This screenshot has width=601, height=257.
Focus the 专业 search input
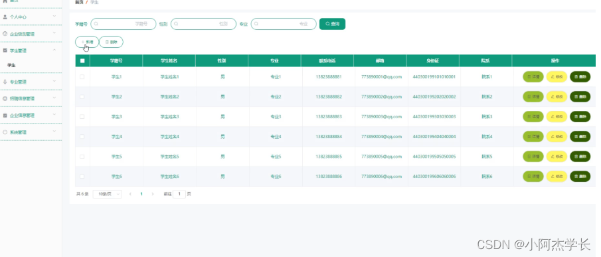click(x=284, y=24)
